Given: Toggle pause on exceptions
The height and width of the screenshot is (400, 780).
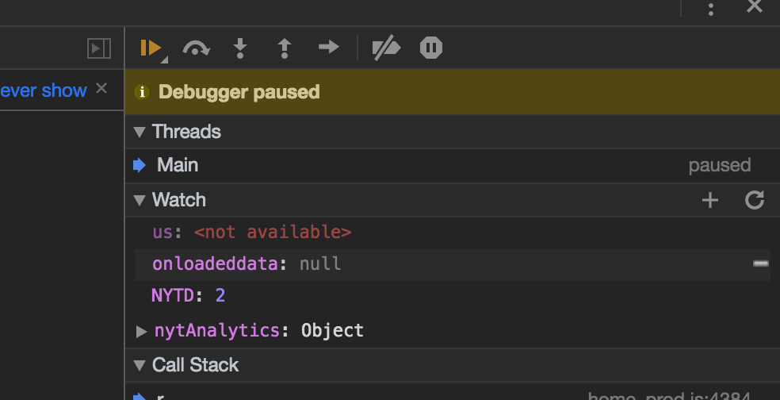Looking at the screenshot, I should coord(431,48).
